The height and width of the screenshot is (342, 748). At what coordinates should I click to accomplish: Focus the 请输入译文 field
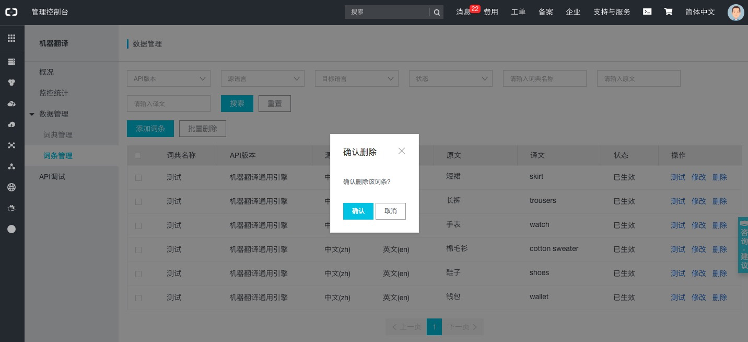[169, 104]
